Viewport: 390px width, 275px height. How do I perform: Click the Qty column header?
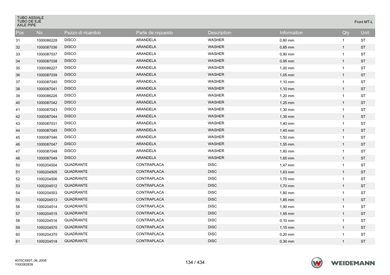click(346, 33)
